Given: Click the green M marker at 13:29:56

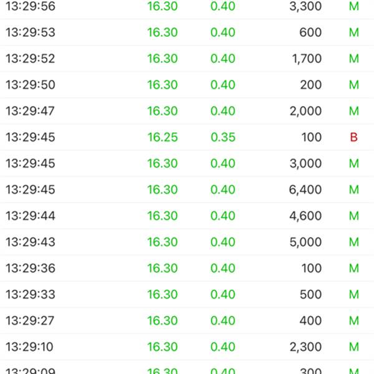Looking at the screenshot, I should pyautogui.click(x=354, y=6).
